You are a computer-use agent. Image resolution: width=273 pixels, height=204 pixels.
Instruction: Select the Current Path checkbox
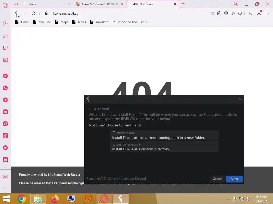114,133
